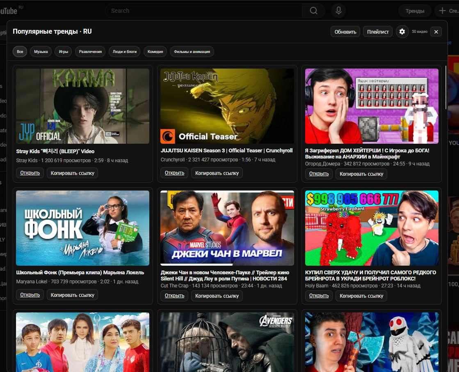Focus the Search input field
Image resolution: width=459 pixels, height=372 pixels.
(x=204, y=11)
